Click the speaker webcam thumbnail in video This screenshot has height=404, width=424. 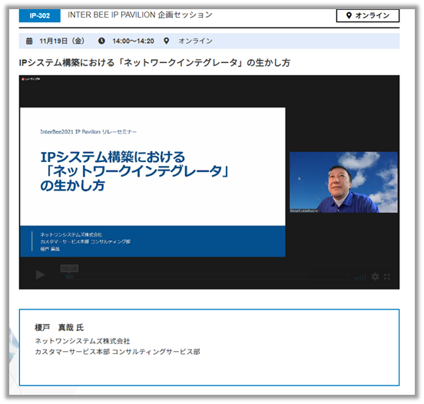point(343,182)
